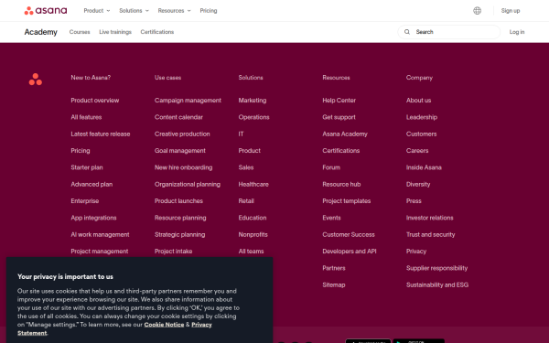Image resolution: width=549 pixels, height=343 pixels.
Task: Open About us link
Action: pos(418,100)
